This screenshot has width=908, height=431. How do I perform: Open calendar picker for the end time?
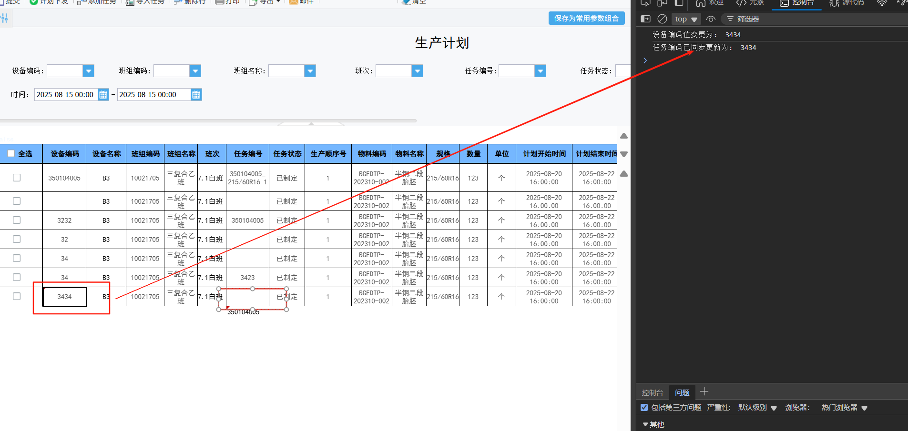pyautogui.click(x=196, y=95)
